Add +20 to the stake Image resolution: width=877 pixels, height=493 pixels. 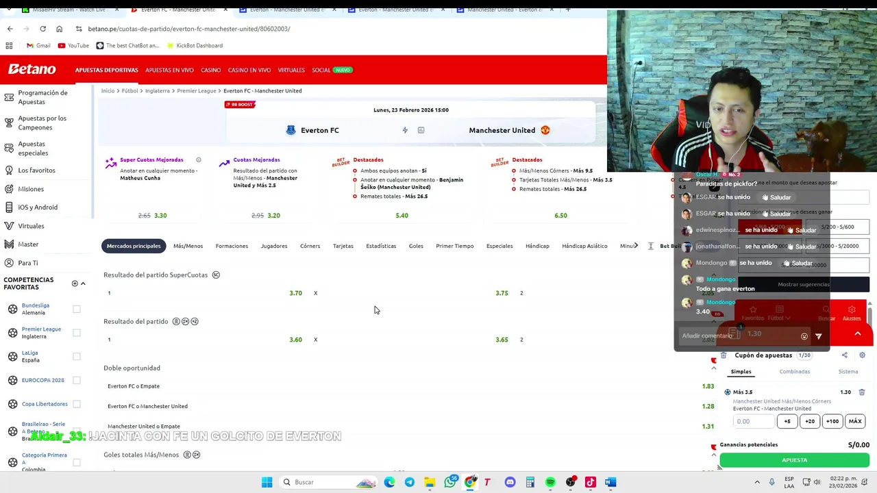[x=810, y=421]
